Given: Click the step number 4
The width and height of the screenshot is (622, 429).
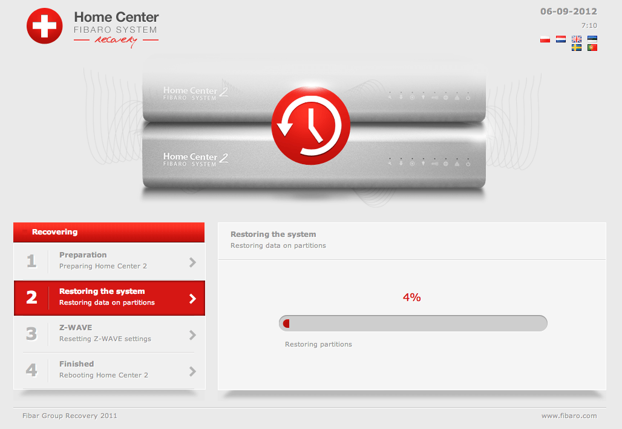Looking at the screenshot, I should point(31,370).
